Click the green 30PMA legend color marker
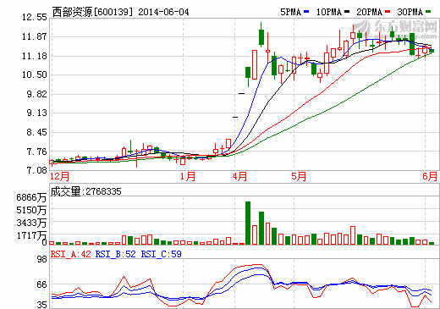 (x=428, y=12)
